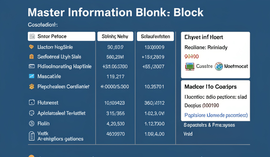Screen dimensions: 270x157
Task: Select the Flutenenst row label
Action: click(x=48, y=103)
